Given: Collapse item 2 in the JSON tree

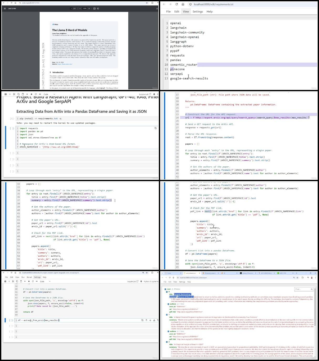Looking at the screenshot, I should click(167, 342).
